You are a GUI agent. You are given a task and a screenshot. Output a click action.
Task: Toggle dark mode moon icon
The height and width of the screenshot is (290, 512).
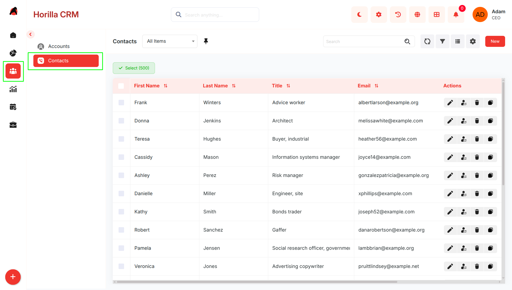point(359,15)
